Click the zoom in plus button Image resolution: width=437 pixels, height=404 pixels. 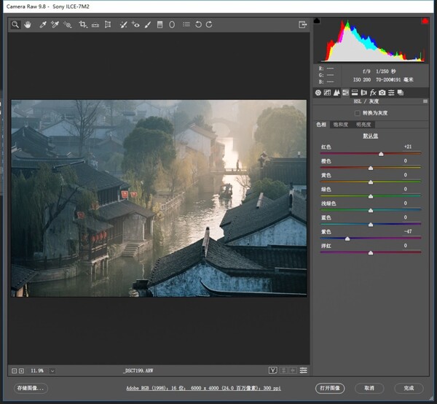21,370
